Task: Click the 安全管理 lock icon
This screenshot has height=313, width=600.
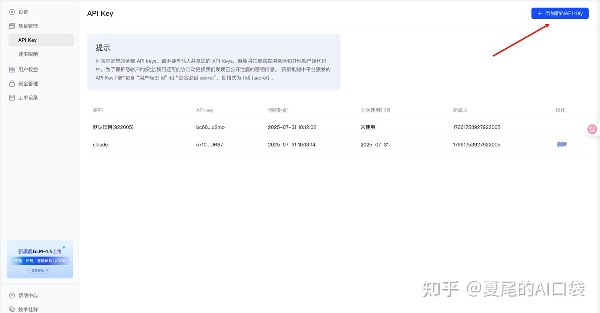Action: tap(12, 83)
